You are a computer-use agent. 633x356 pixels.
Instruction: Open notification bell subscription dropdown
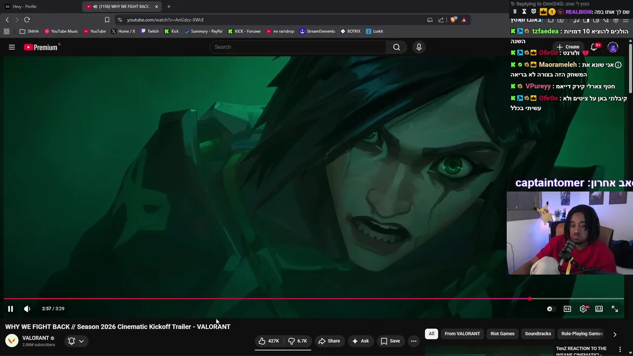pos(76,341)
